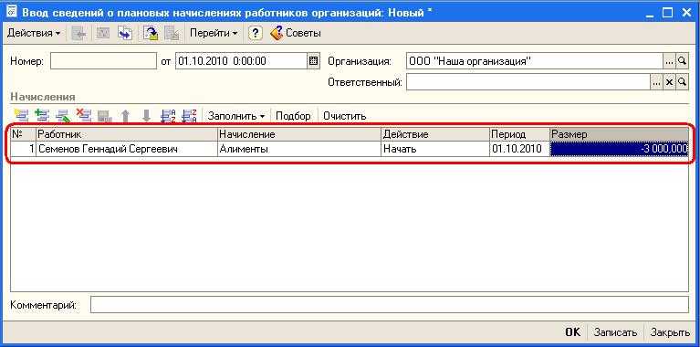Image resolution: width=700 pixels, height=347 pixels.
Task: Sort rows descending Z-A
Action: point(189,116)
